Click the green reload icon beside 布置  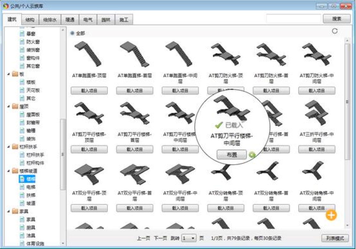(x=252, y=155)
